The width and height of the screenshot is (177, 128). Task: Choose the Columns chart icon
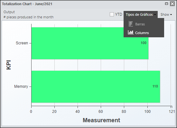(x=131, y=32)
